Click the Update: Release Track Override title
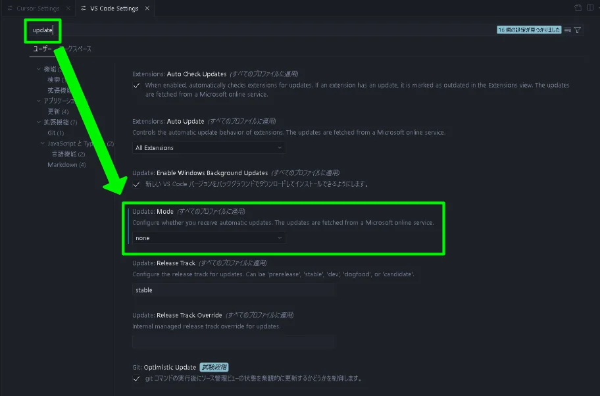 177,315
